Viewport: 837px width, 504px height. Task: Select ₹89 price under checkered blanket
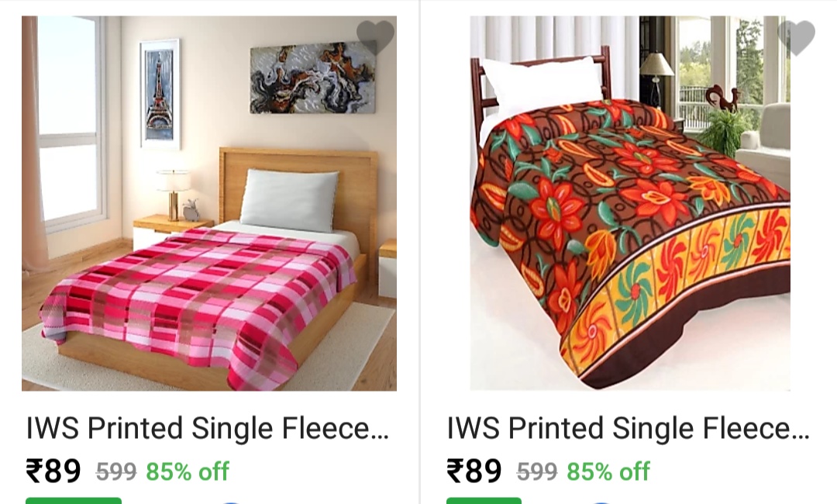coord(53,471)
